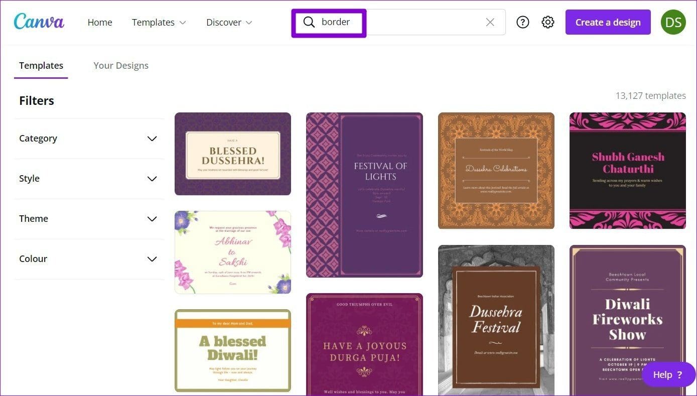Viewport: 697px width, 396px height.
Task: Click the Canva logo
Action: (39, 22)
